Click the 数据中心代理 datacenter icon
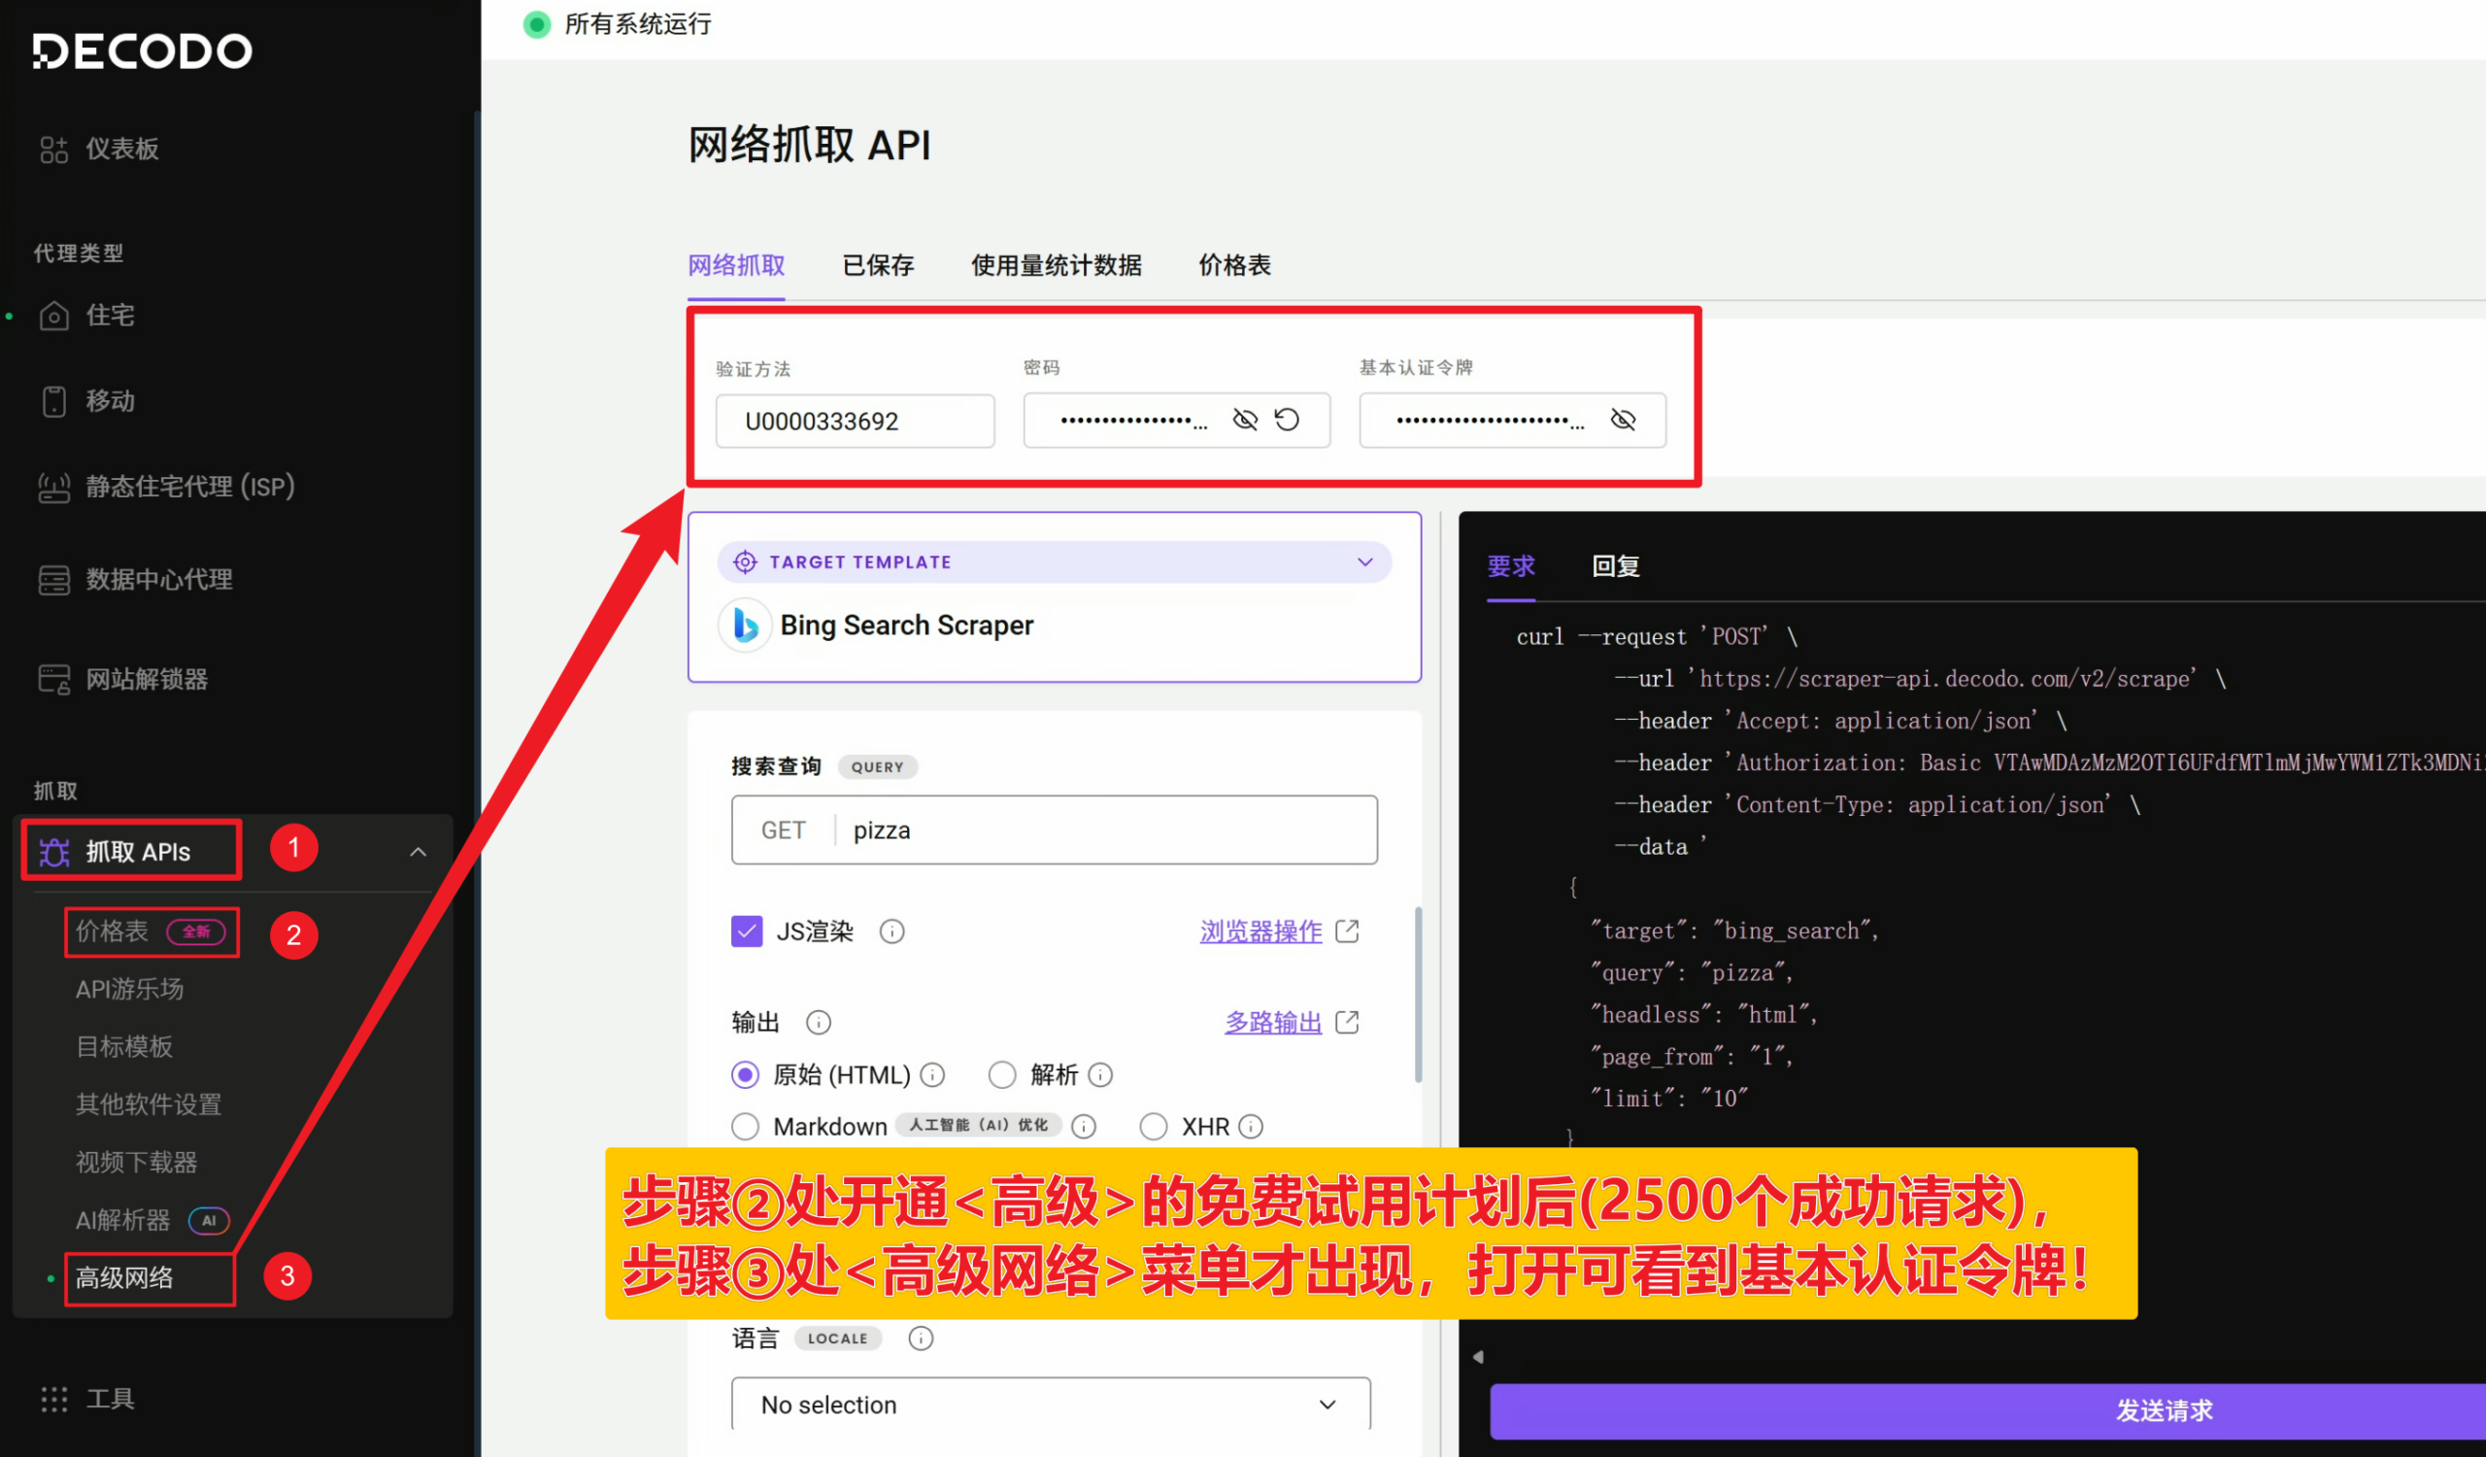 coord(53,580)
